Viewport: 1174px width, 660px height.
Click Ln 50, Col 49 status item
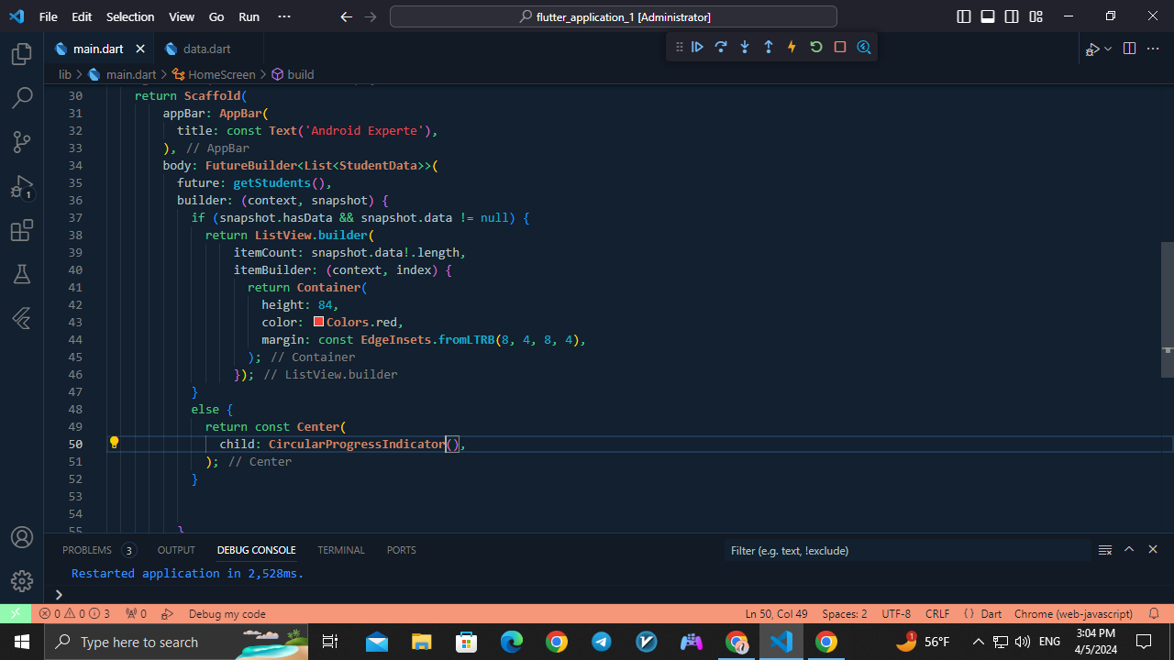776,613
